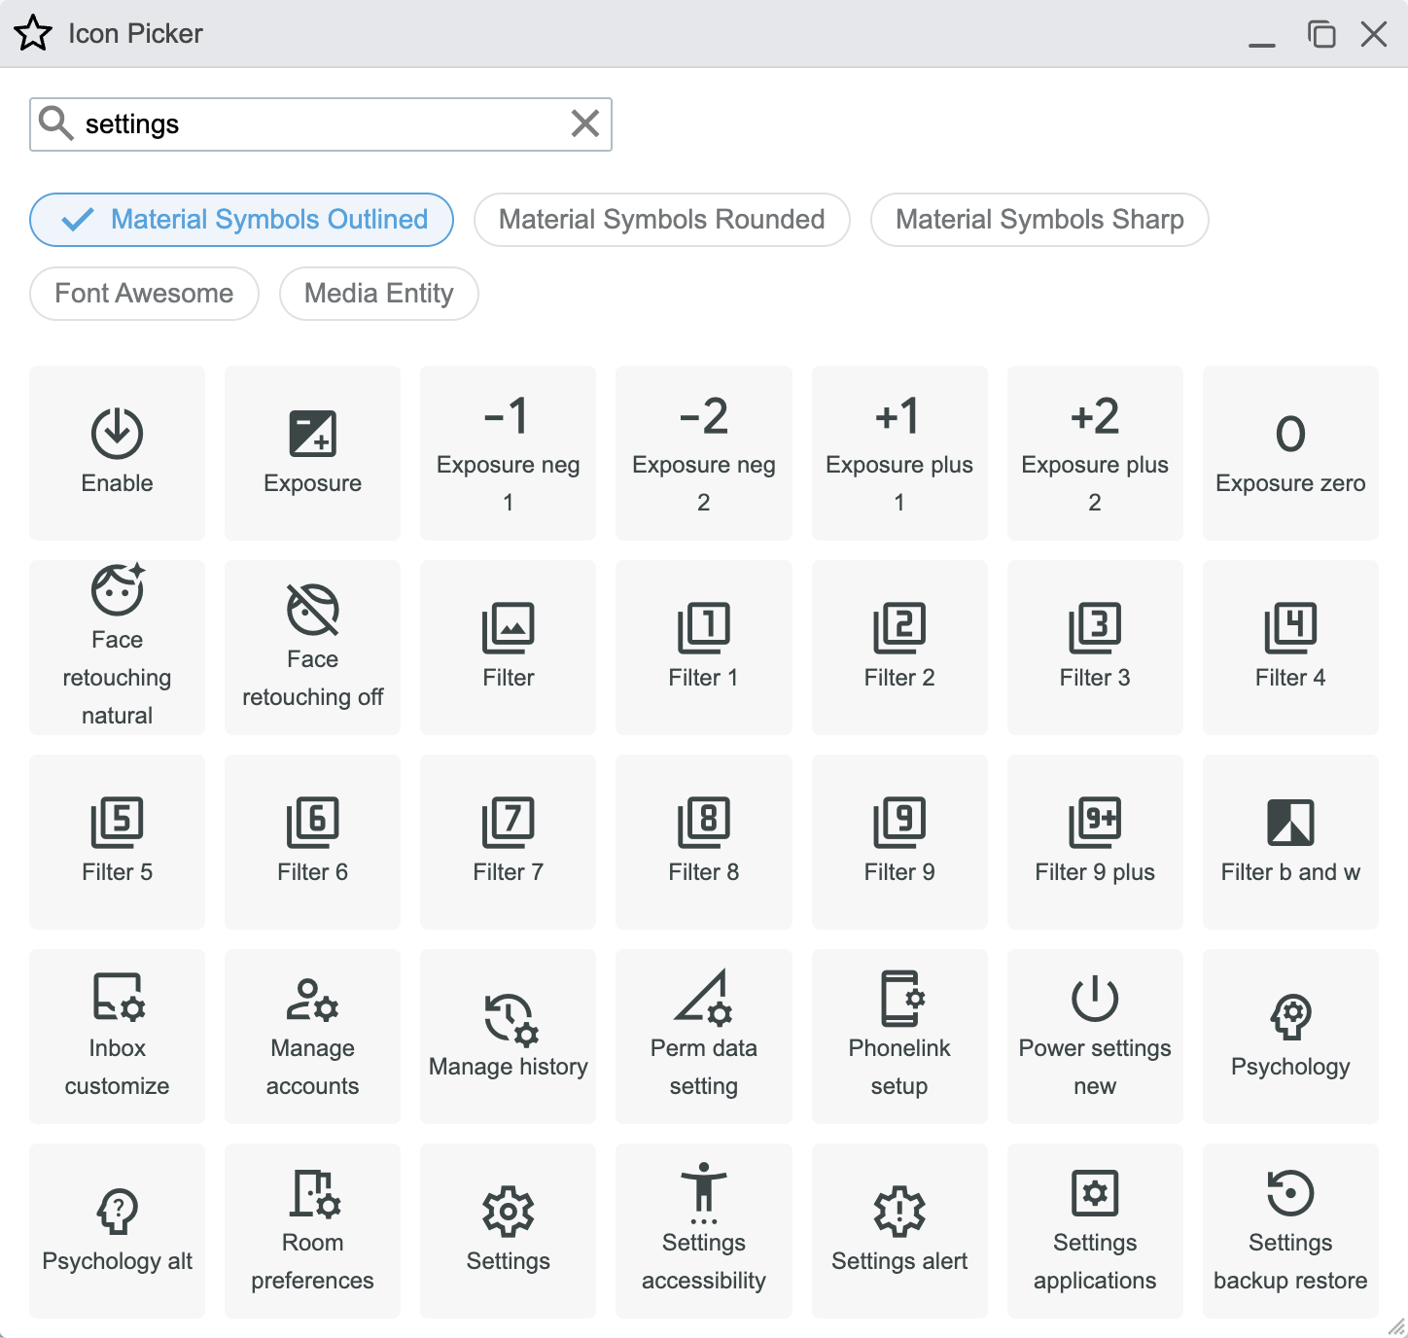Switch to the Media Entity icon set
This screenshot has height=1338, width=1408.
(x=378, y=294)
